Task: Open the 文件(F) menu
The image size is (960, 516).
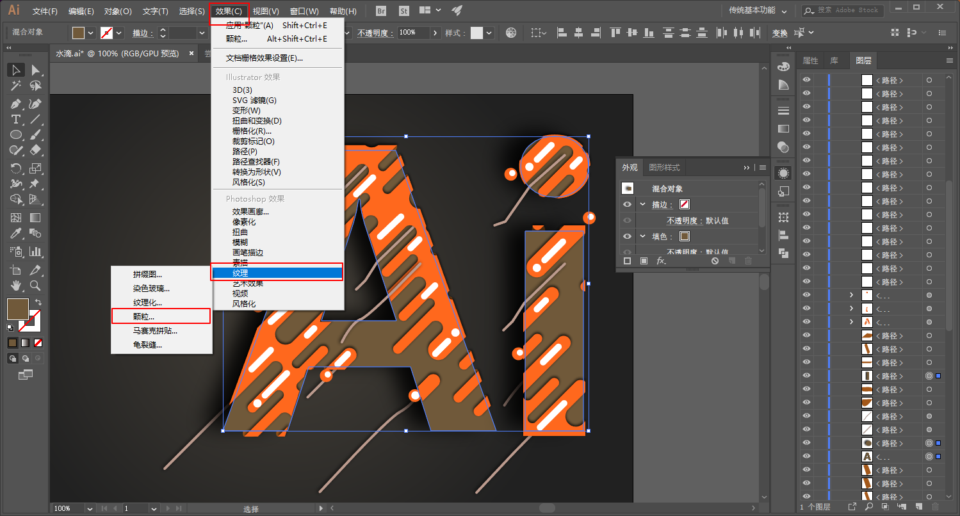Action: click(45, 12)
